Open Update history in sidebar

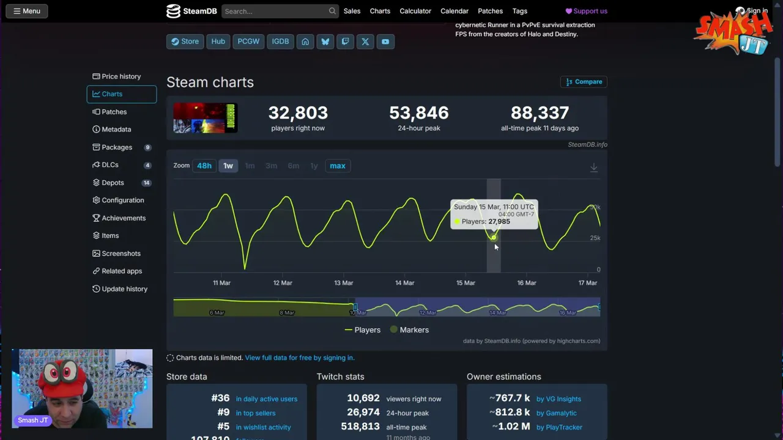point(122,289)
